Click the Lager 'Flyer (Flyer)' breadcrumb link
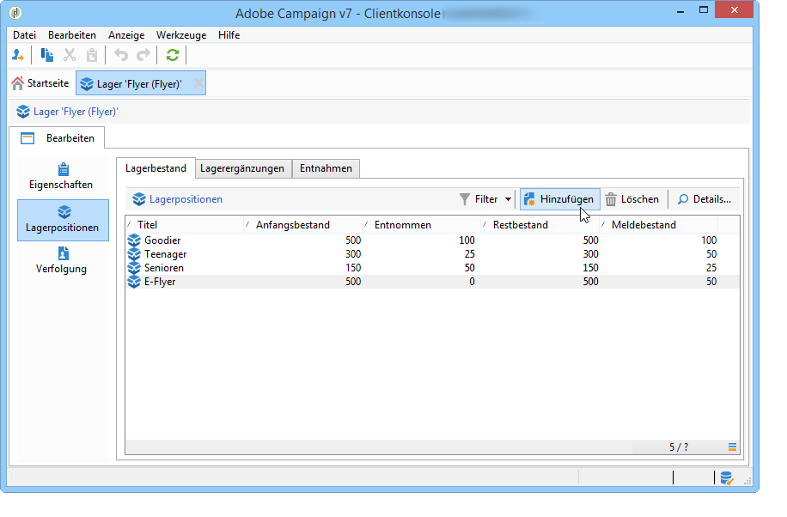The height and width of the screenshot is (517, 787). point(76,112)
